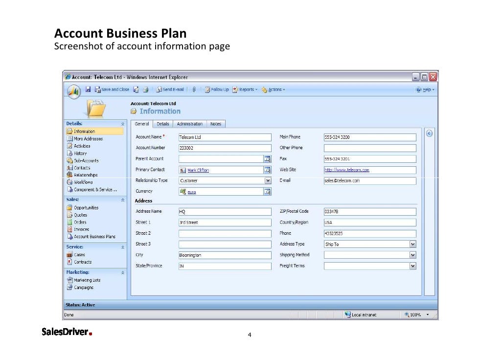Open Relationships in sidebar
The image size is (504, 356).
[x=82, y=175]
